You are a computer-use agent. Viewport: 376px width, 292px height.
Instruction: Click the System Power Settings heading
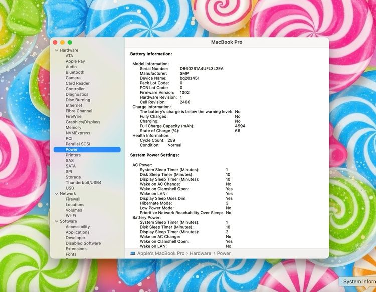pos(155,155)
